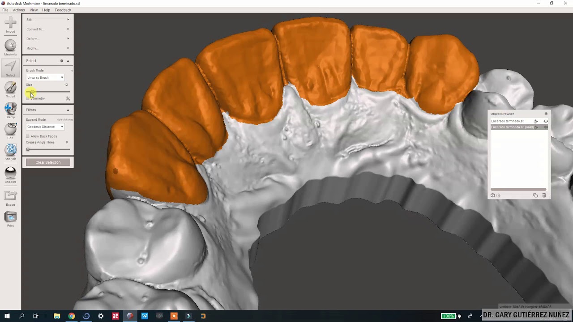Expand the Deform... submenu
This screenshot has width=573, height=322.
pyautogui.click(x=48, y=38)
